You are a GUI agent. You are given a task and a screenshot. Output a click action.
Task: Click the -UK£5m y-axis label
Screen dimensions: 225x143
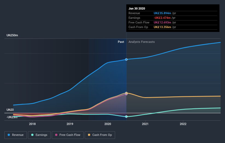pos(12,117)
